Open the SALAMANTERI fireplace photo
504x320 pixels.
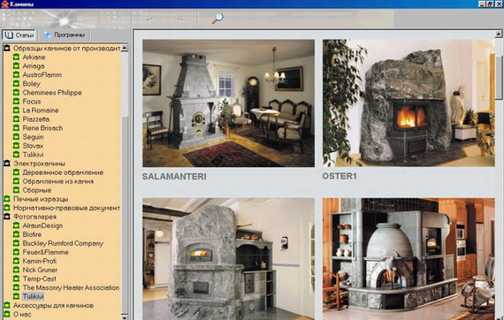(228, 103)
